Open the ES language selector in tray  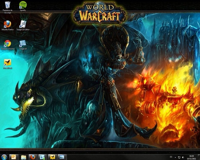171,157
